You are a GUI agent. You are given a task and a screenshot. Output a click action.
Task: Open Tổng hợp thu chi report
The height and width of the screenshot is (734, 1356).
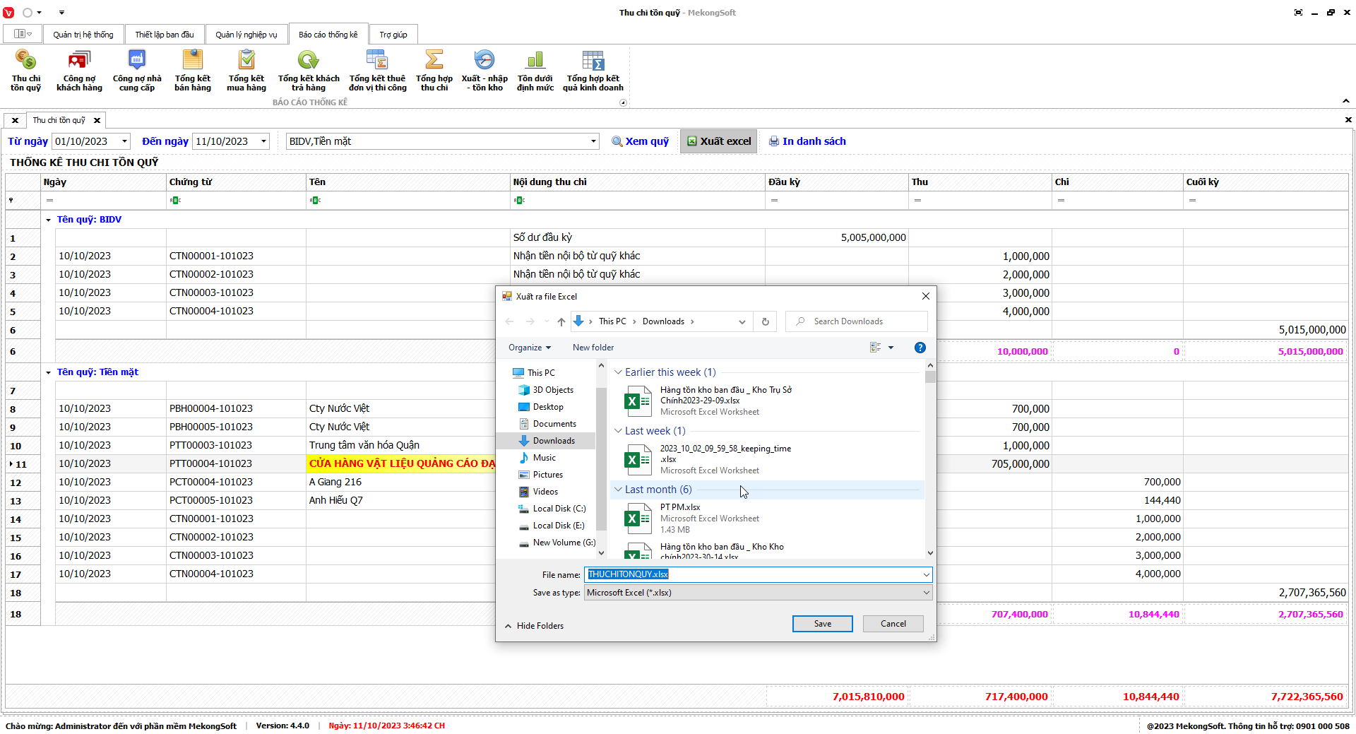coord(434,70)
